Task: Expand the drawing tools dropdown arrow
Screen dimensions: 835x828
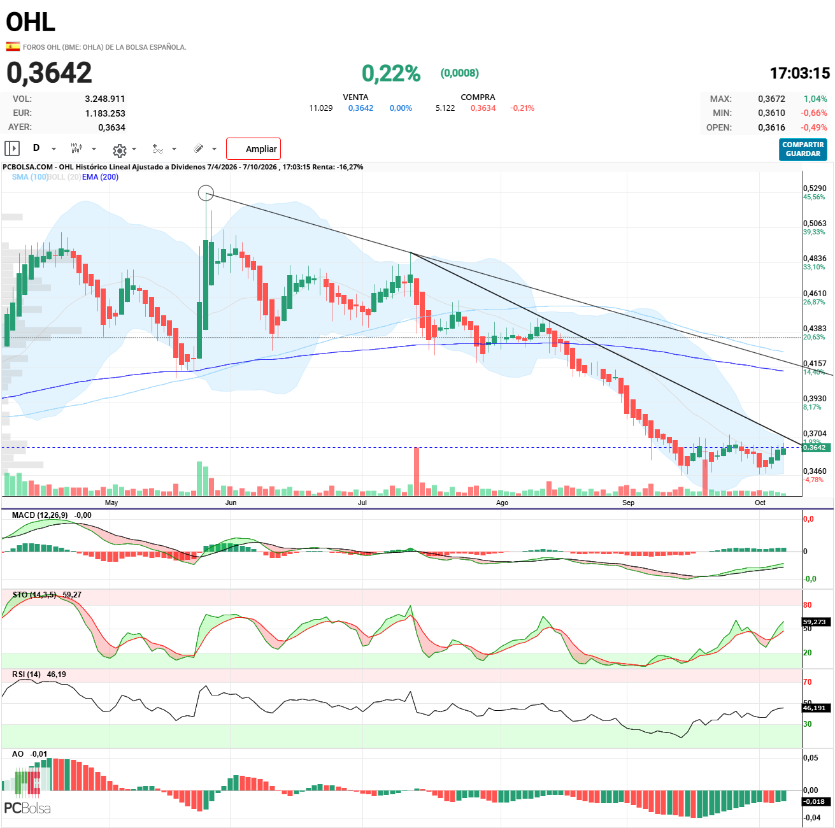Action: pos(214,149)
